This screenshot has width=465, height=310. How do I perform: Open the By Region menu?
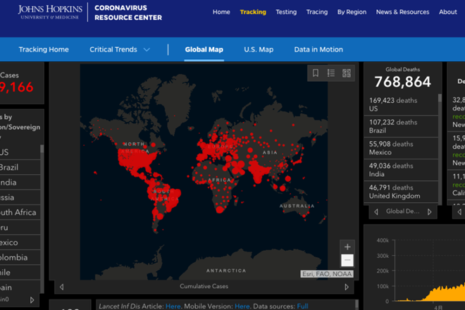pyautogui.click(x=352, y=12)
